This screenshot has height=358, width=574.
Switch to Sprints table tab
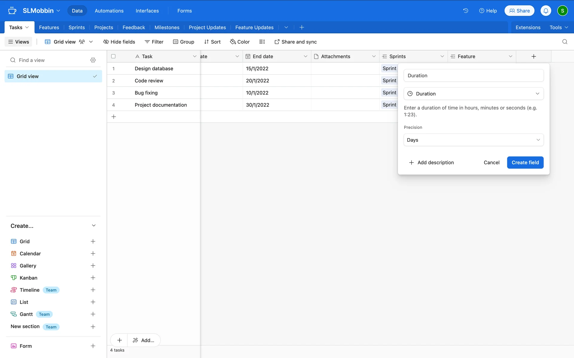[x=77, y=27]
